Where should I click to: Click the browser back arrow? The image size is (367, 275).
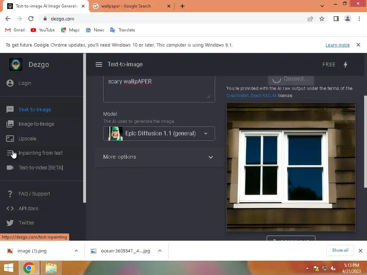click(x=8, y=19)
